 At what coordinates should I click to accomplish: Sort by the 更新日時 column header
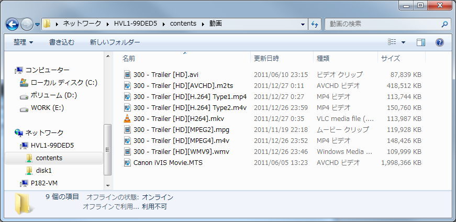pyautogui.click(x=282, y=59)
